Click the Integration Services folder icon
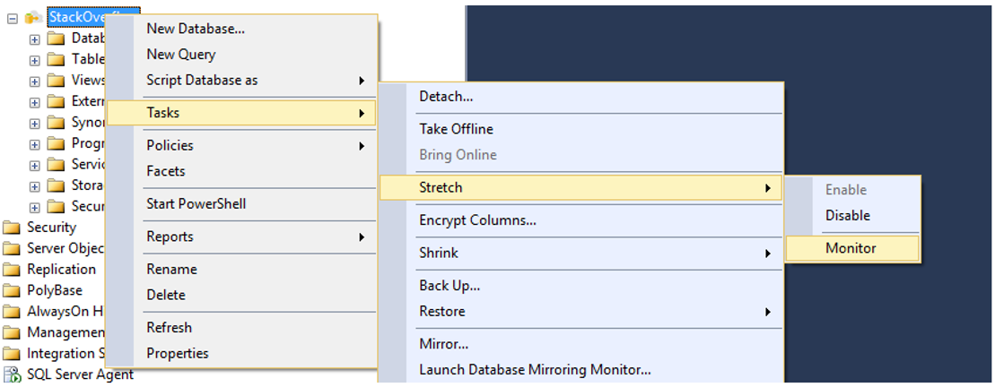This screenshot has width=995, height=387. pyautogui.click(x=12, y=354)
